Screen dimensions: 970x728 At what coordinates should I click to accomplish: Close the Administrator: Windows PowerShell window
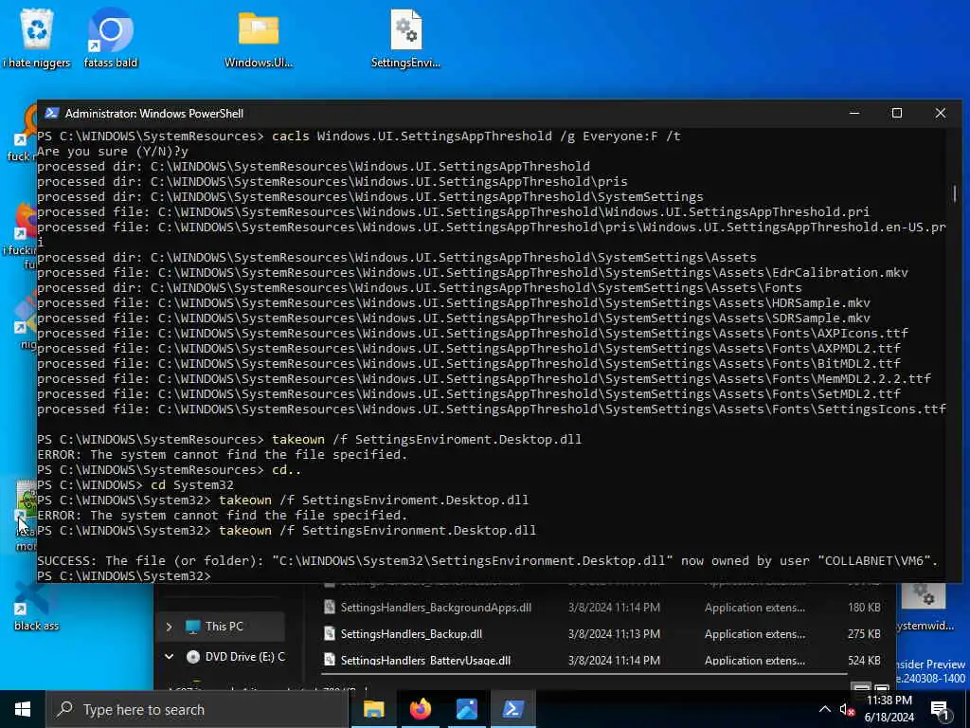point(941,114)
